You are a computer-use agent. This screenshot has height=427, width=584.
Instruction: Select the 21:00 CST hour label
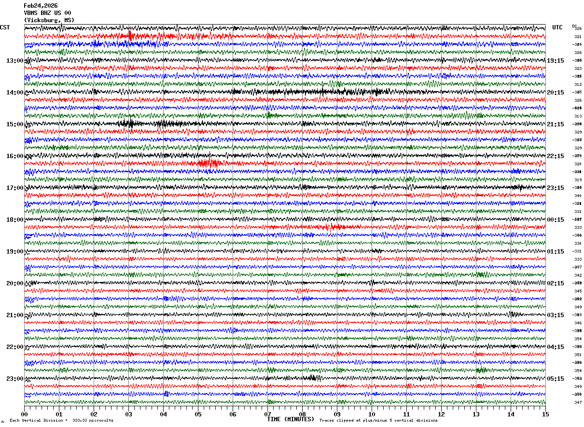pyautogui.click(x=14, y=315)
